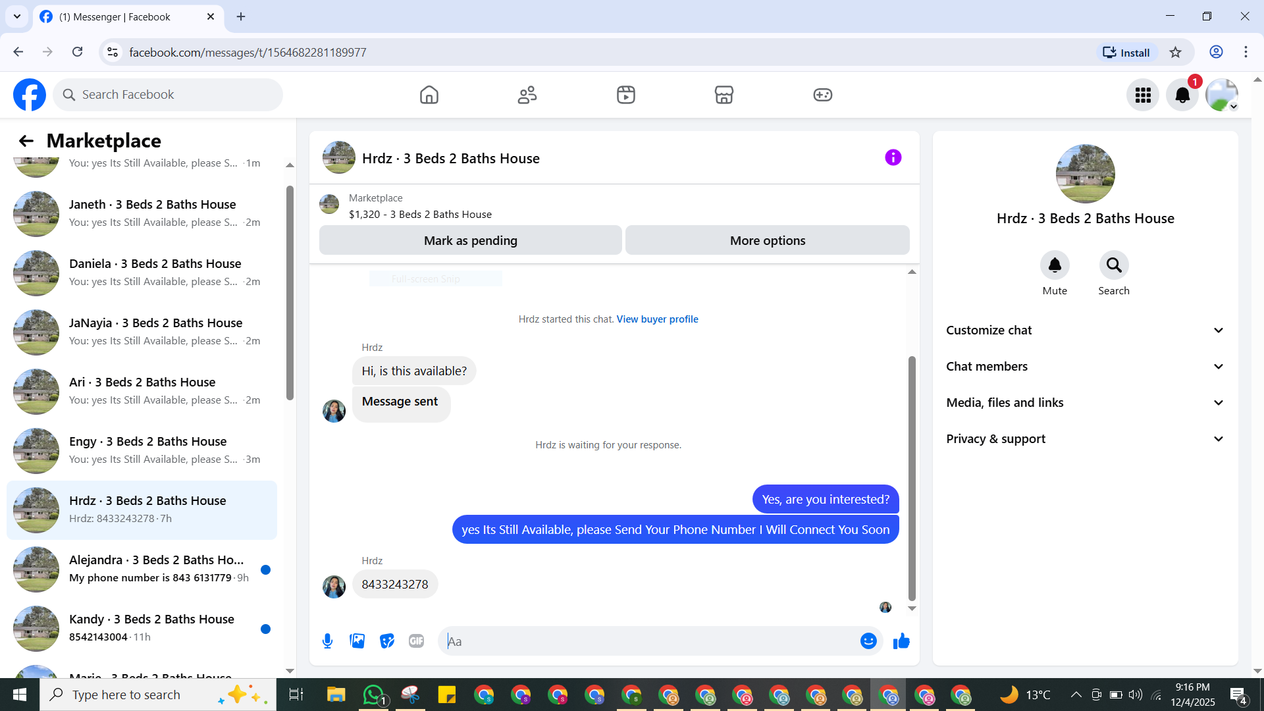Click the Mark as pending button
1264x711 pixels.
point(470,240)
